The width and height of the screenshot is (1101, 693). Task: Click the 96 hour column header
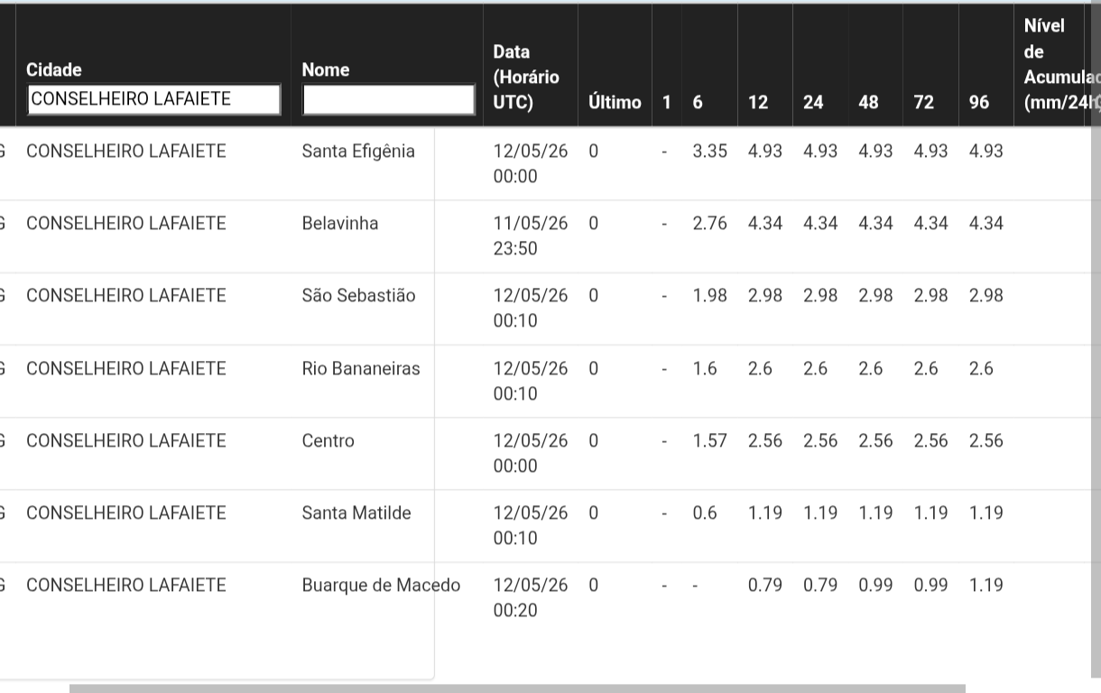(979, 102)
